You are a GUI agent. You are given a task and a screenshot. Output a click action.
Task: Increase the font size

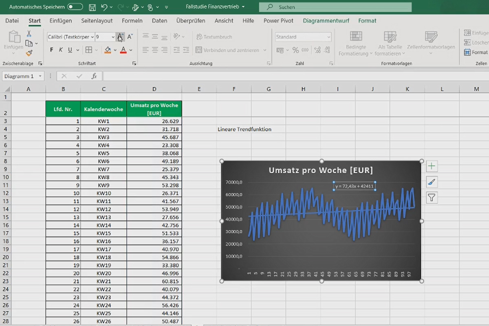120,37
